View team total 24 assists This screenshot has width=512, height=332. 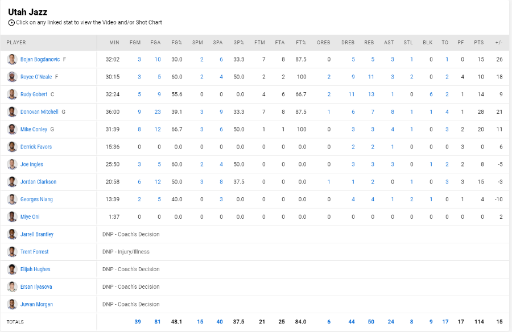(x=390, y=322)
